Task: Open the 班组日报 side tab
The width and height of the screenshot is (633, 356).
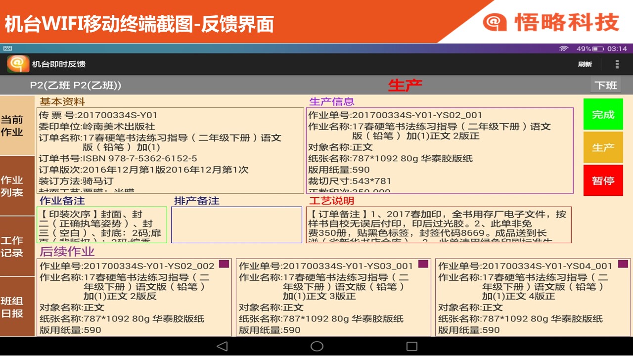Action: pos(12,307)
